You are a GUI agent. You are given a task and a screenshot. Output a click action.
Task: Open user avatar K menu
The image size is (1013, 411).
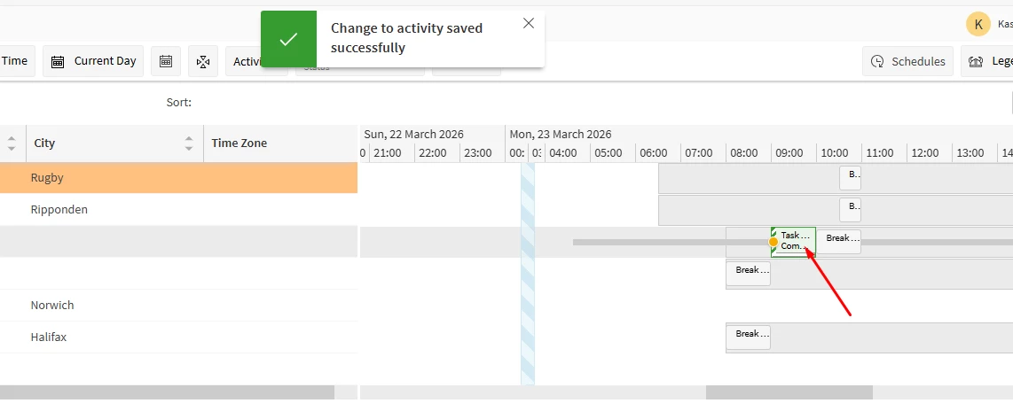pos(978,24)
